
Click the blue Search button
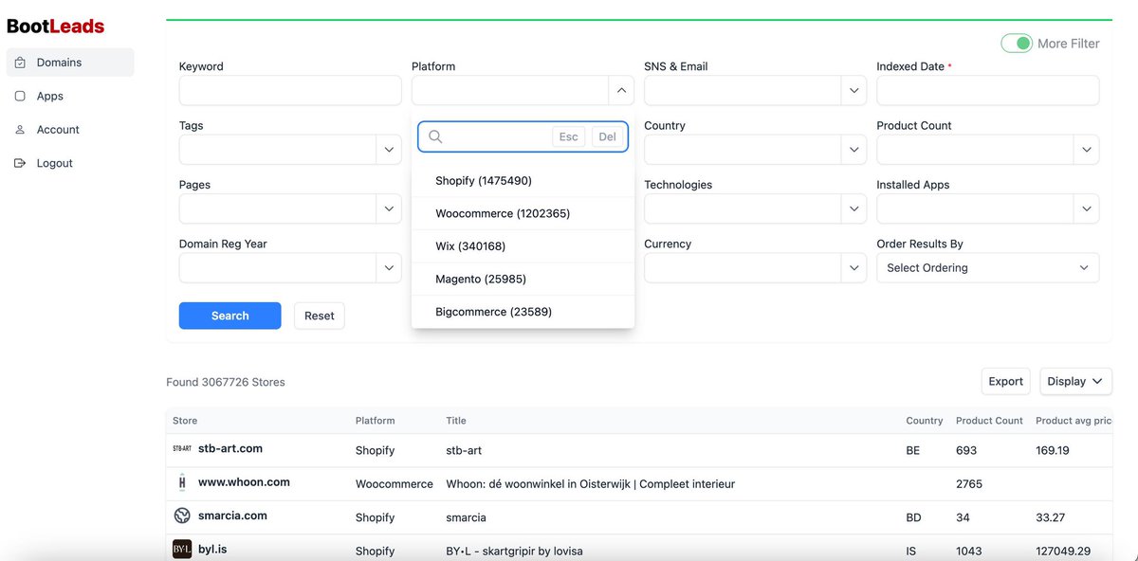(x=230, y=316)
